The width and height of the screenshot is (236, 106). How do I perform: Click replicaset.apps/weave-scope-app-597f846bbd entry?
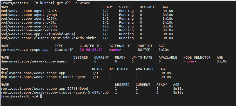[x=44, y=89]
